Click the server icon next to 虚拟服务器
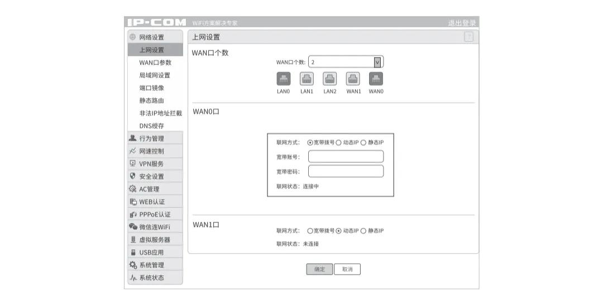The width and height of the screenshot is (603, 300). tap(133, 239)
